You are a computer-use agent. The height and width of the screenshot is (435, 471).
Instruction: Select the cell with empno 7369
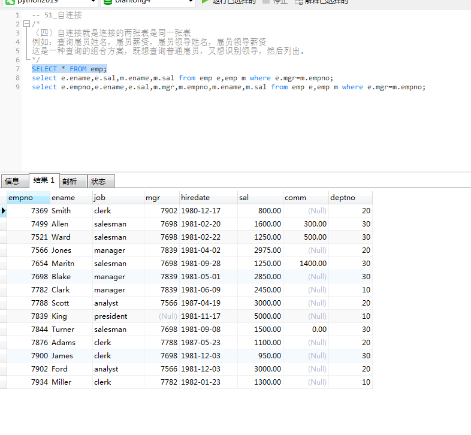coord(28,211)
